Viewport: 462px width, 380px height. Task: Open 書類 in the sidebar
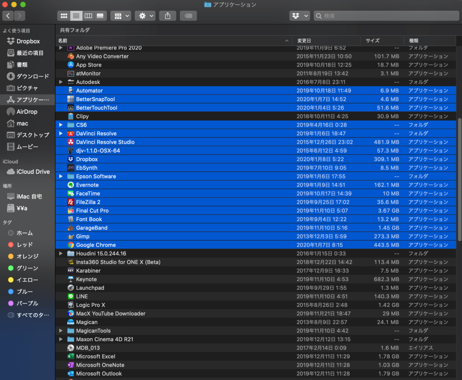click(x=28, y=65)
